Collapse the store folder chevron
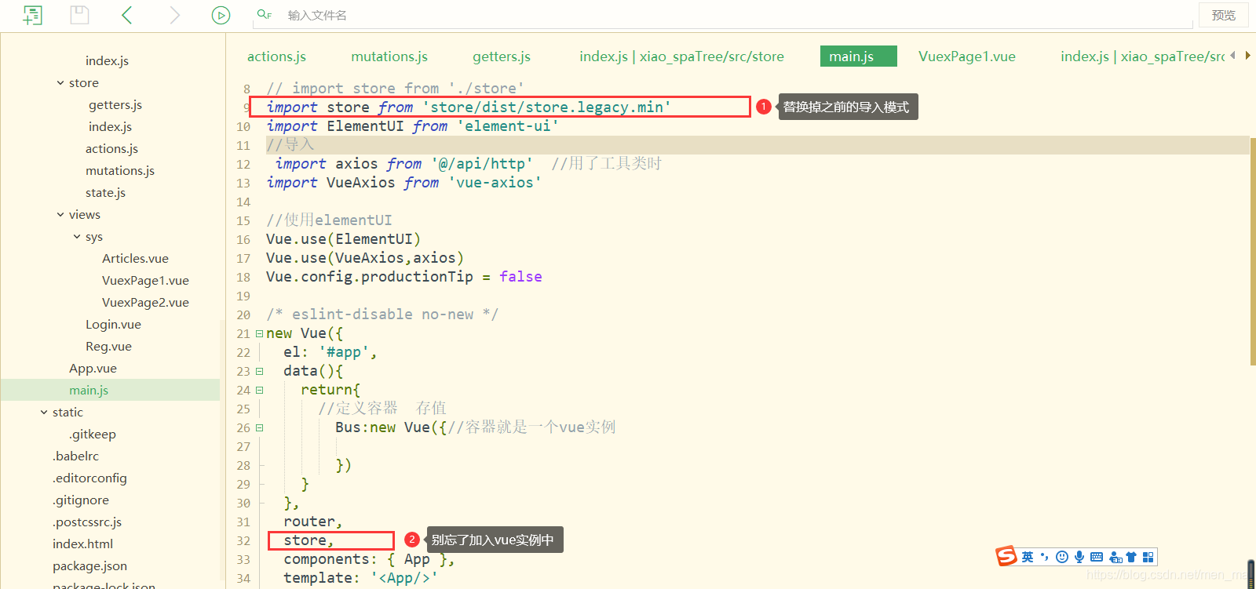1256x589 pixels. (x=60, y=82)
